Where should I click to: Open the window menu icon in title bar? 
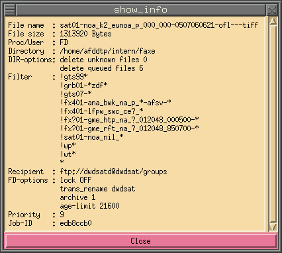coord(10,10)
